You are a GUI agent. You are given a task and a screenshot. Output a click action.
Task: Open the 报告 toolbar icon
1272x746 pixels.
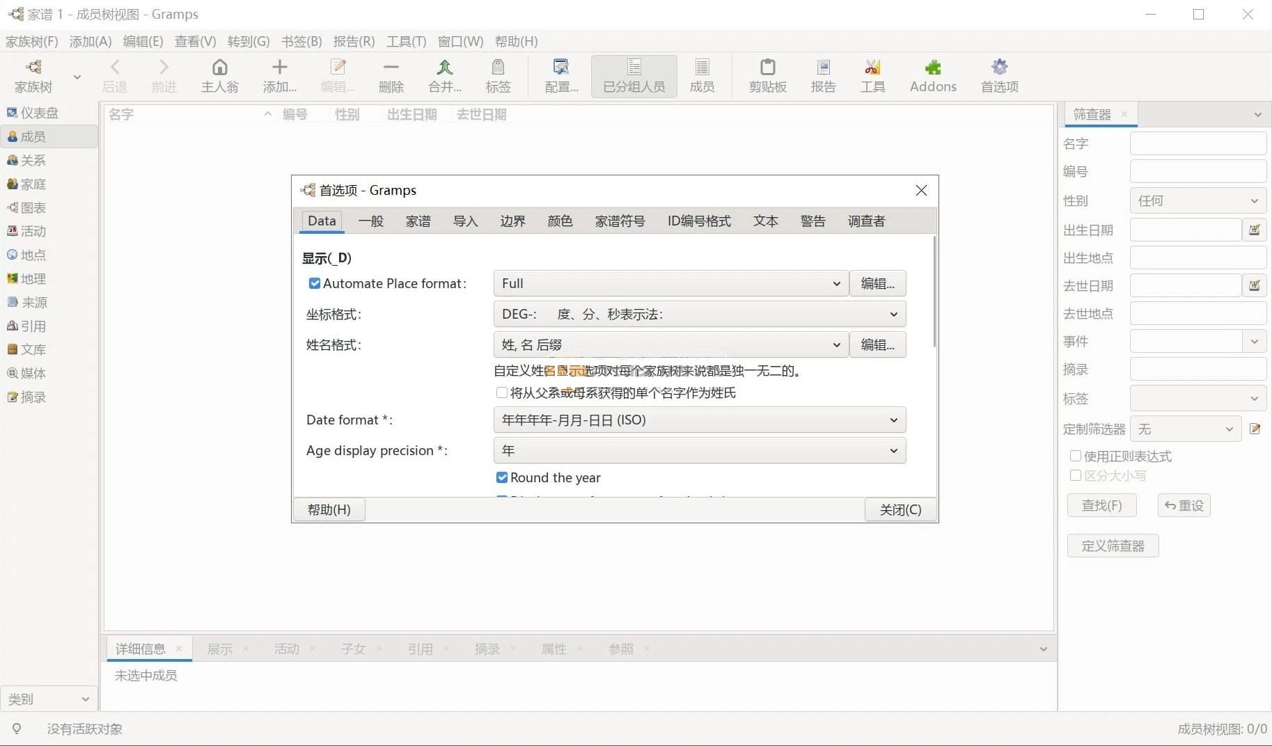click(823, 76)
